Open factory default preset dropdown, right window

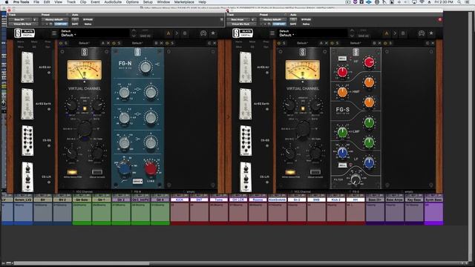click(x=272, y=19)
